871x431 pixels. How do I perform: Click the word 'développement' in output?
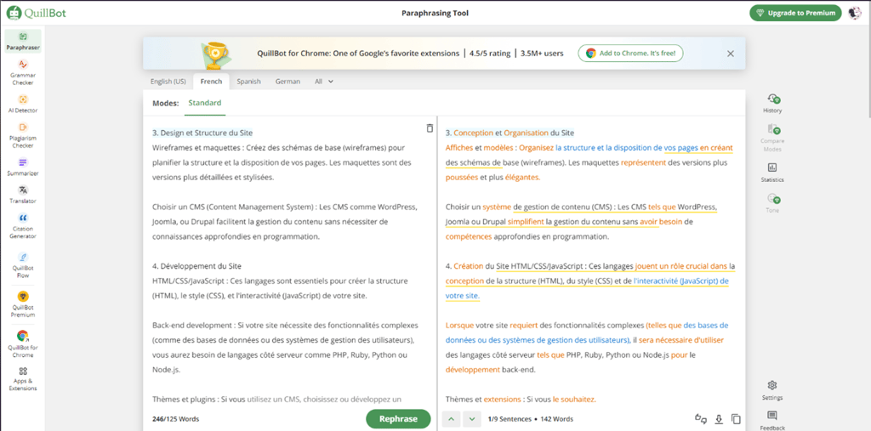(x=472, y=369)
